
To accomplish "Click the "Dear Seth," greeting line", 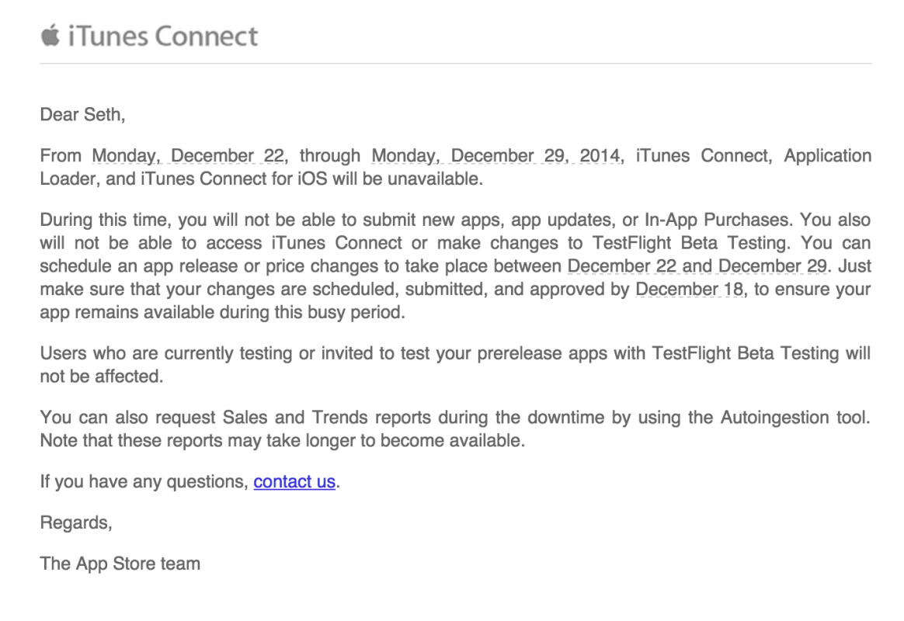I will click(82, 115).
